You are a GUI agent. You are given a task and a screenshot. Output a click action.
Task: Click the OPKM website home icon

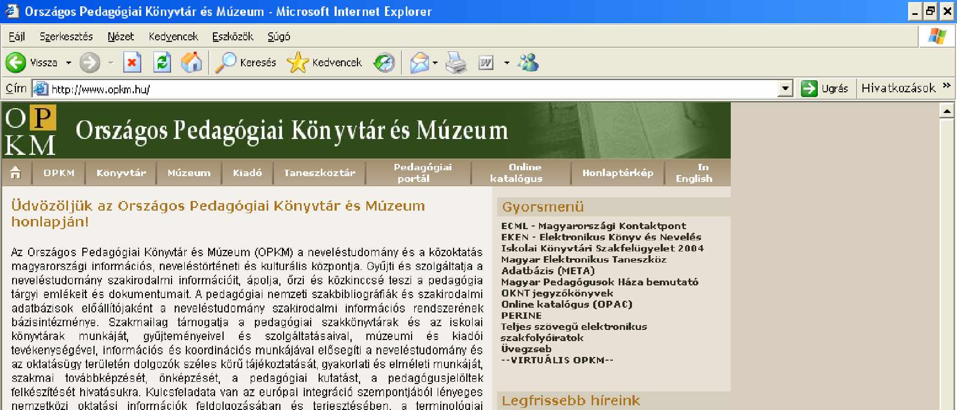click(16, 172)
